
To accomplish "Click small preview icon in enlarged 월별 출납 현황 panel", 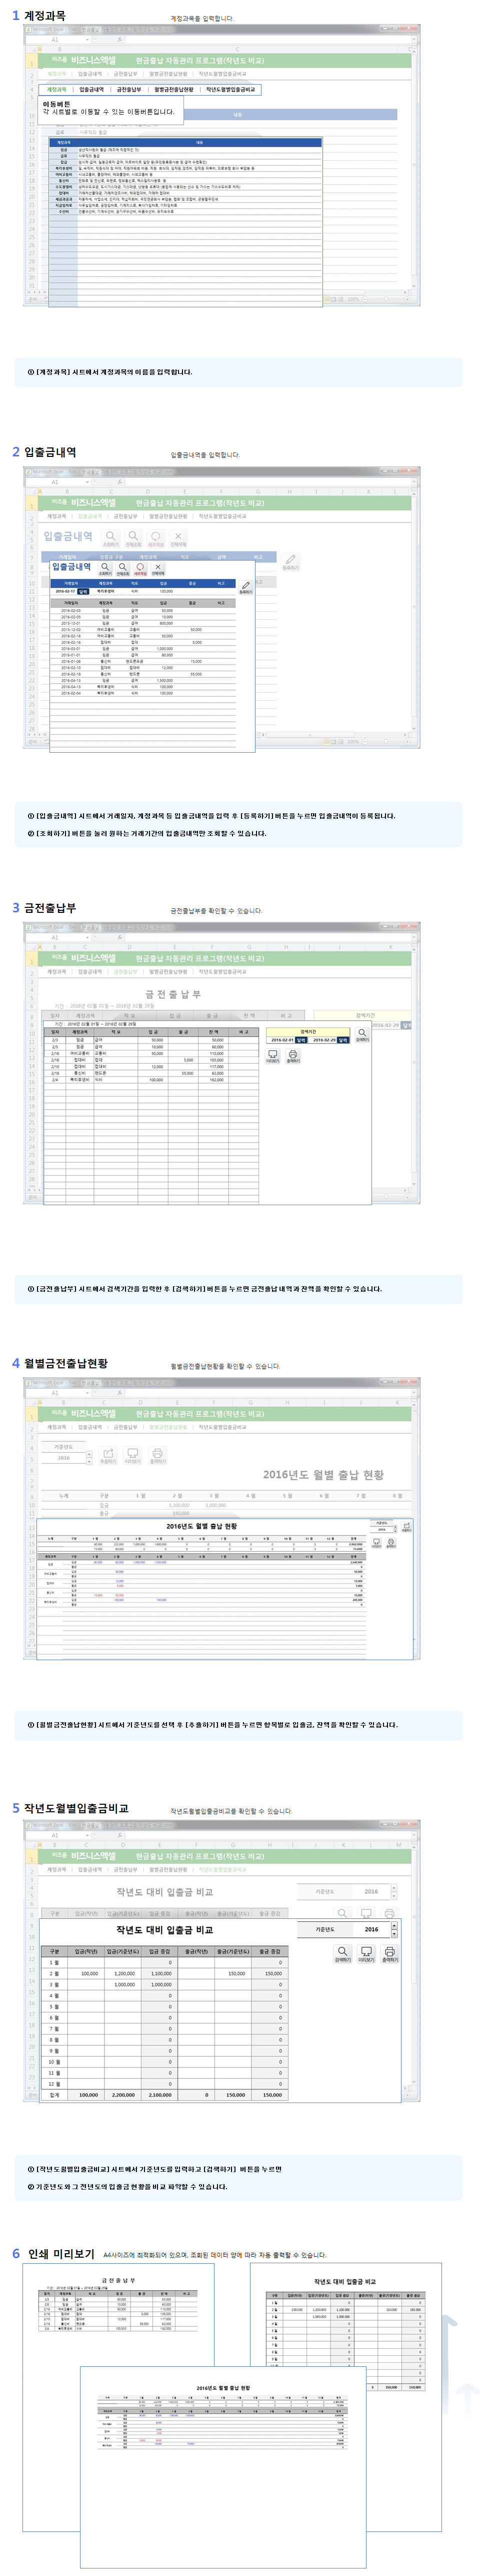I will click(376, 1543).
